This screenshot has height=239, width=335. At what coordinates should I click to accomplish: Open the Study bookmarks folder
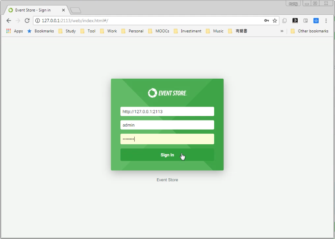[67, 31]
